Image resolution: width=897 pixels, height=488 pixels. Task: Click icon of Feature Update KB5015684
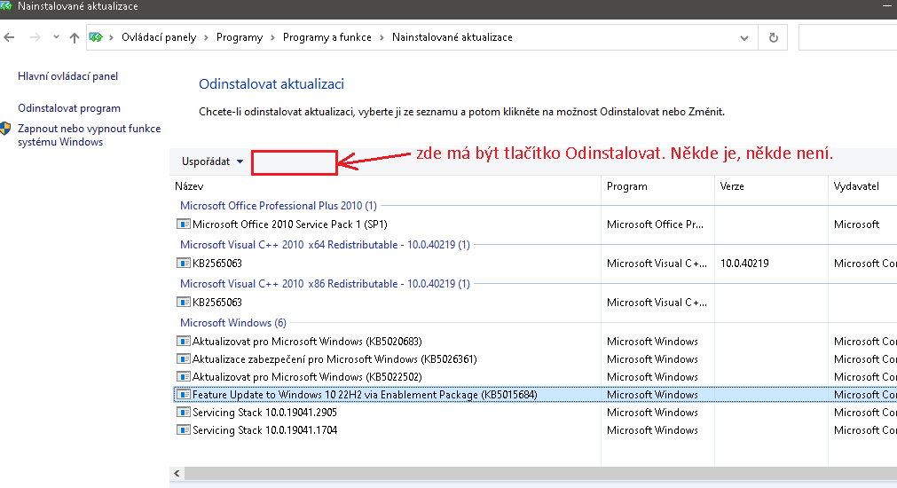[183, 394]
